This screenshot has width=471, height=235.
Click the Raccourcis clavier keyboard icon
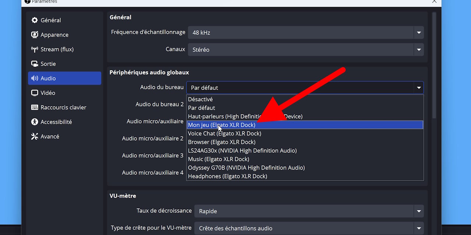click(35, 107)
